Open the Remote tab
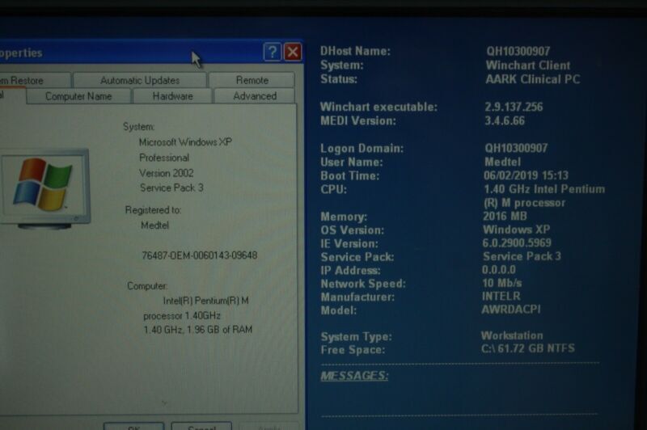647x430 pixels. pos(252,80)
